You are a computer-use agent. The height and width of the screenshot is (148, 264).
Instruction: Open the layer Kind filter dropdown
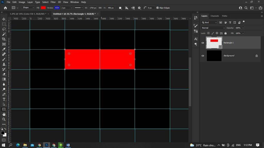(x=209, y=23)
